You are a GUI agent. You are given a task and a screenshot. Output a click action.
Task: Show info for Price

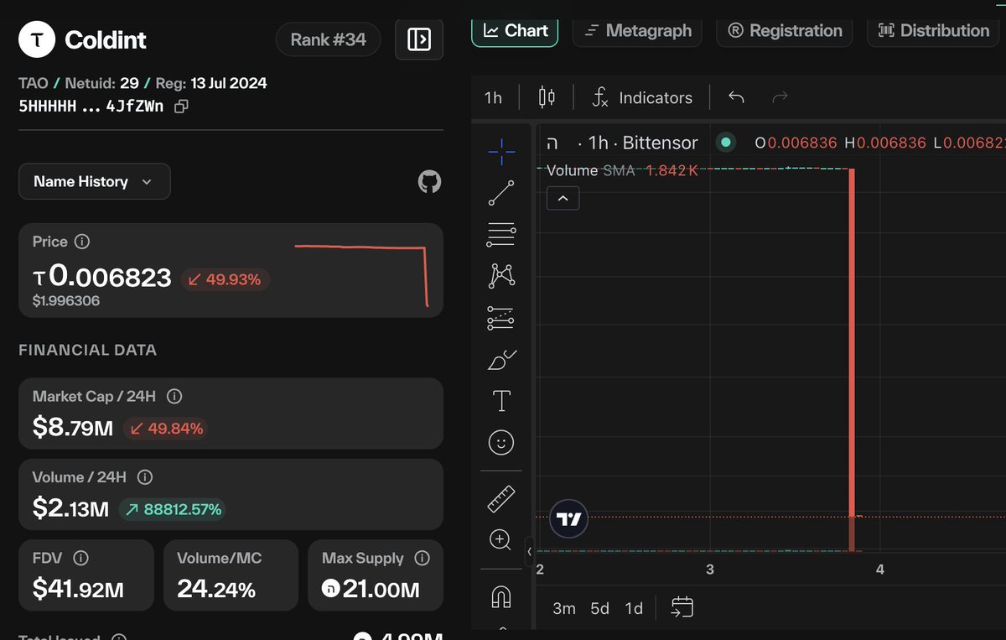[x=82, y=242]
